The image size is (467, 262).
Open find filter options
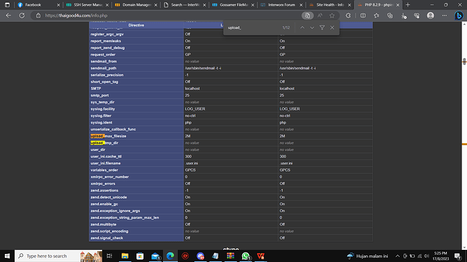coord(322,28)
